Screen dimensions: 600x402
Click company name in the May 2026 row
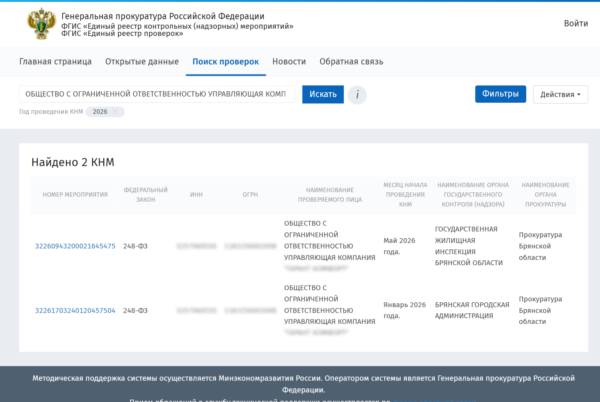click(330, 246)
